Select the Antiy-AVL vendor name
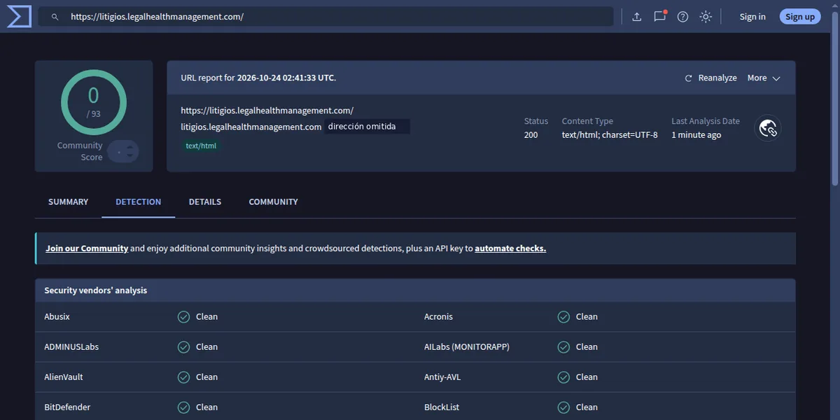The image size is (840, 420). pos(442,377)
